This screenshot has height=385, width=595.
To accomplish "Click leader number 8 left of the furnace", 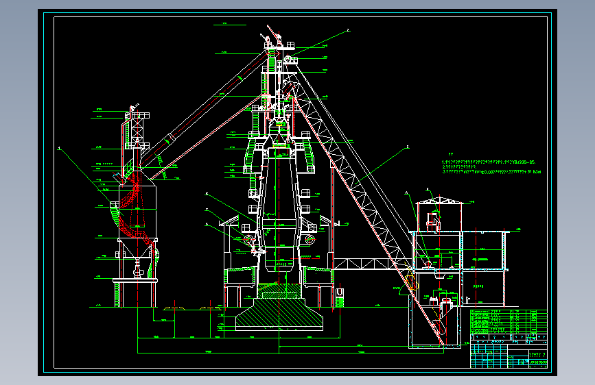I will [207, 194].
